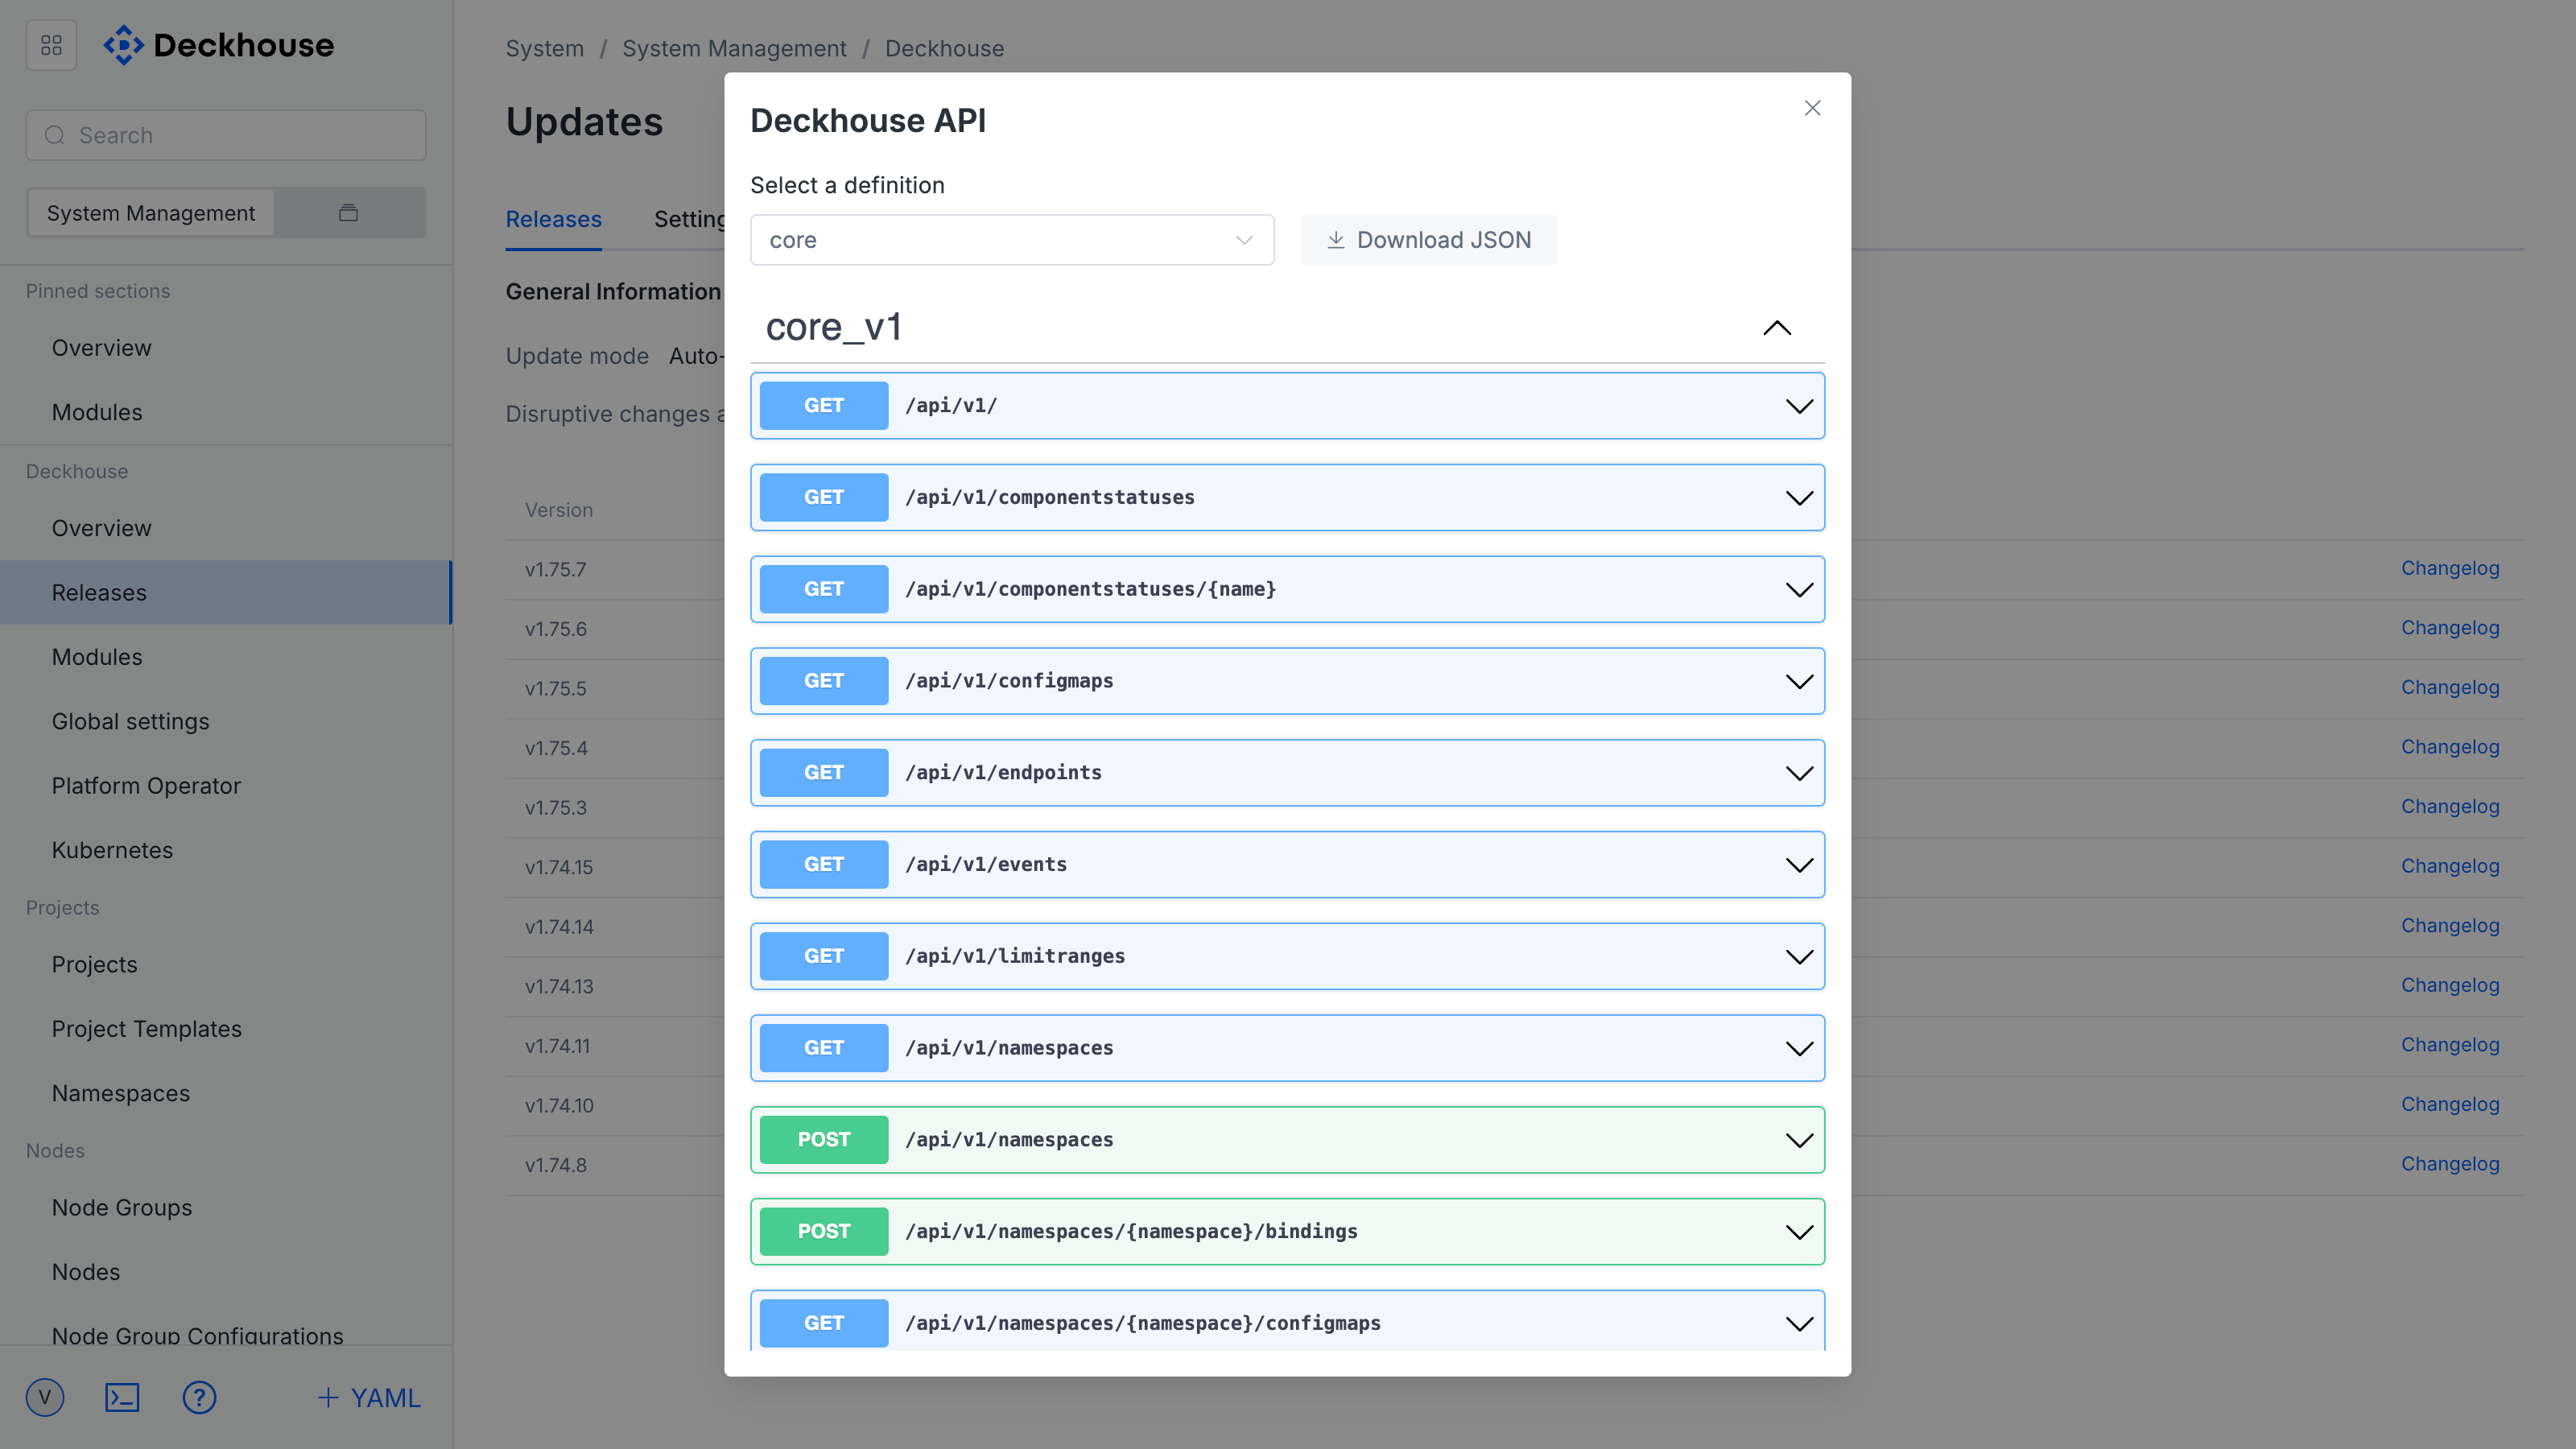Image resolution: width=2576 pixels, height=1449 pixels.
Task: Expand GET /api/v1/limitranges chevron
Action: point(1799,957)
